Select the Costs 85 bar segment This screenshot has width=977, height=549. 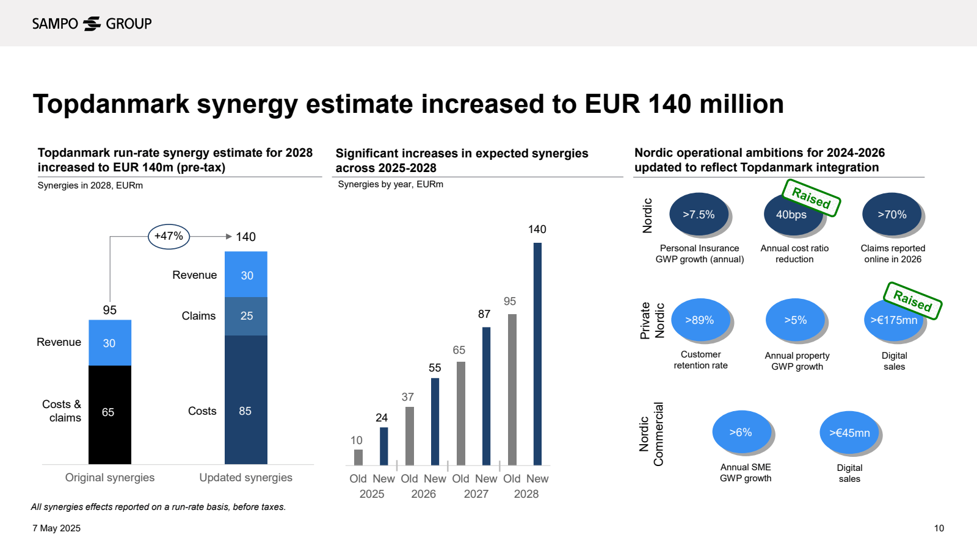246,400
